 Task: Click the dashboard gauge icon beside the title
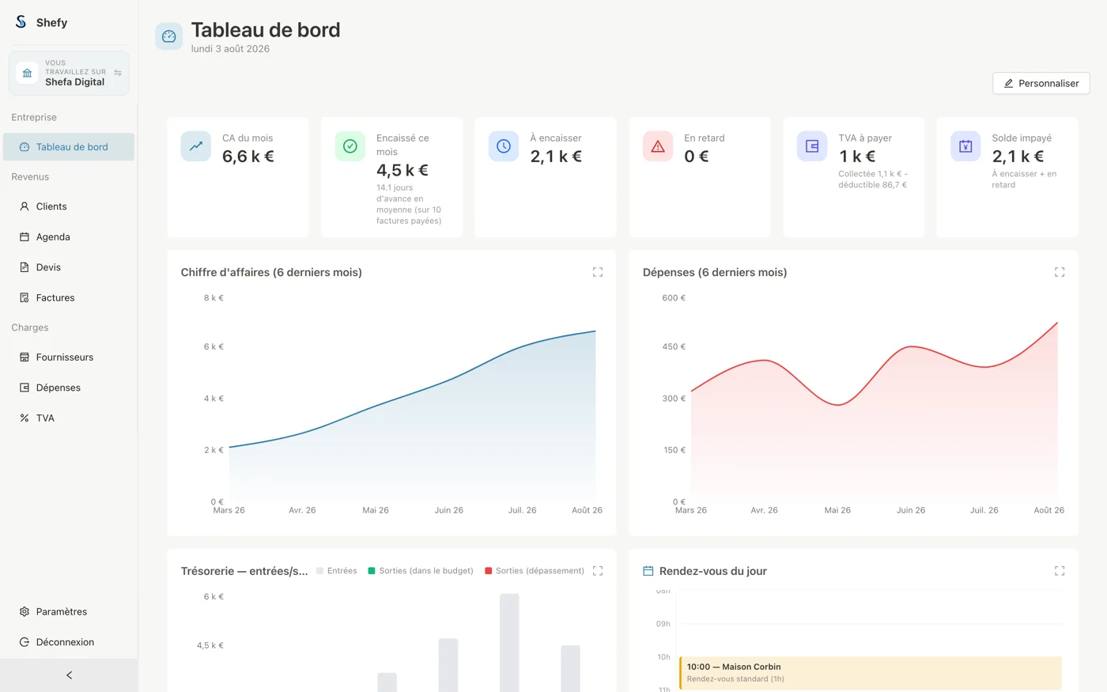(168, 36)
